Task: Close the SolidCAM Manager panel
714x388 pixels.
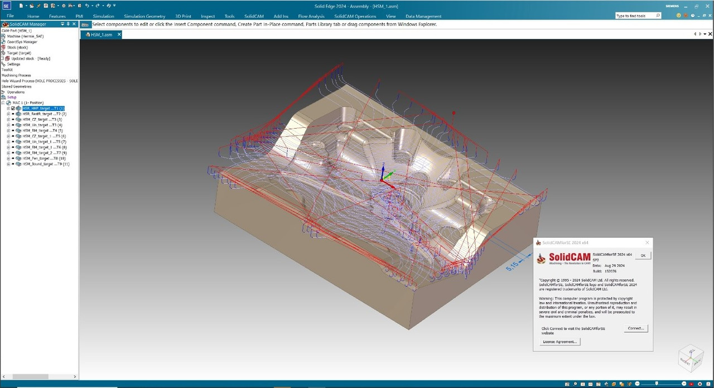Action: tap(74, 24)
